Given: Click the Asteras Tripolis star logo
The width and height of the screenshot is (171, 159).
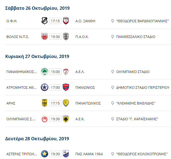Looking at the screenshot, I should pyautogui.click(x=45, y=154).
